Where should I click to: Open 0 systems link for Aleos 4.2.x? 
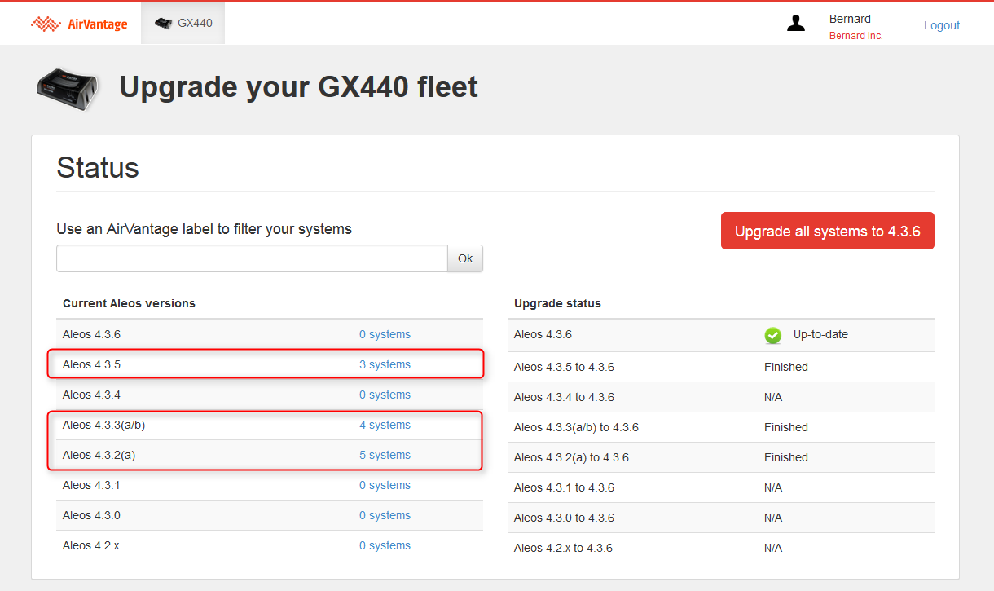point(385,545)
